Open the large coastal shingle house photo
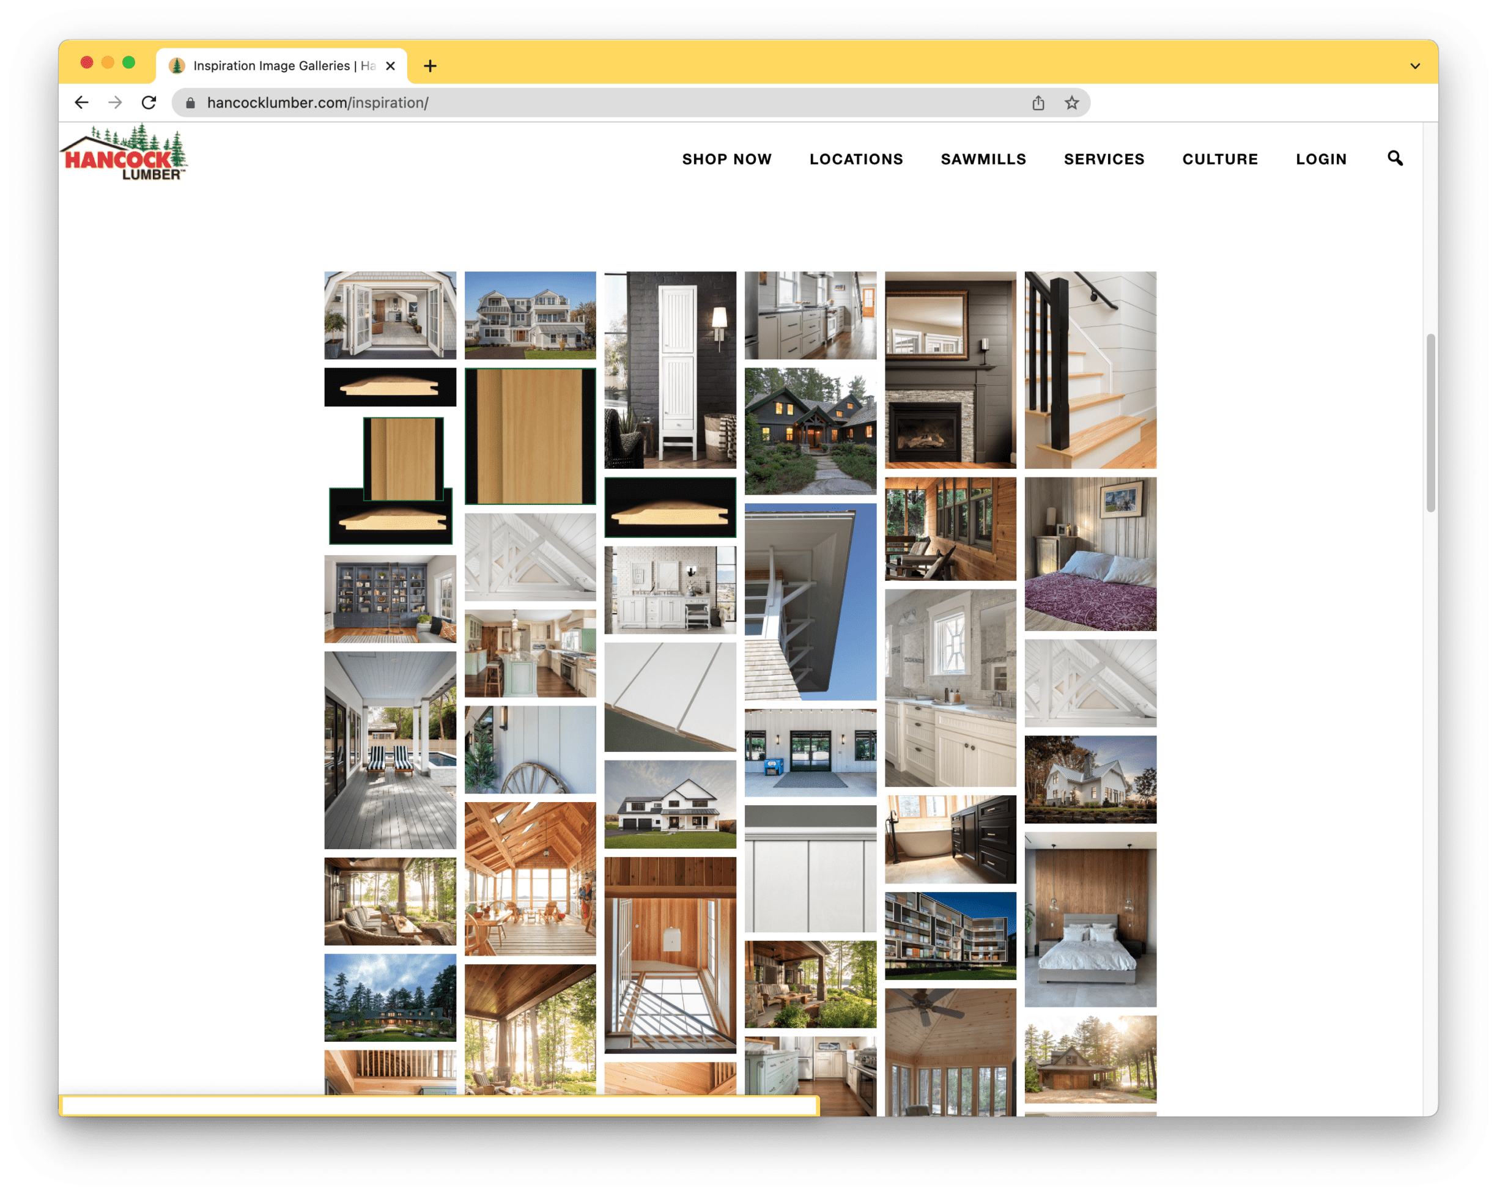Image resolution: width=1497 pixels, height=1194 pixels. [x=530, y=315]
